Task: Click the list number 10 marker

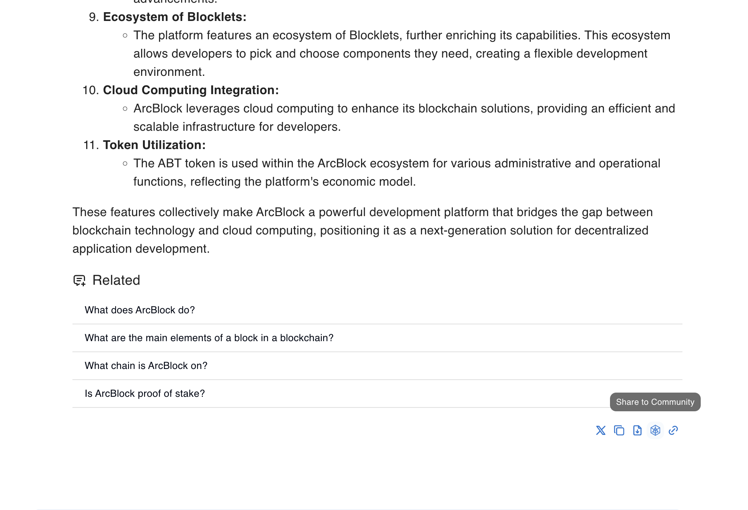Action: click(x=90, y=90)
